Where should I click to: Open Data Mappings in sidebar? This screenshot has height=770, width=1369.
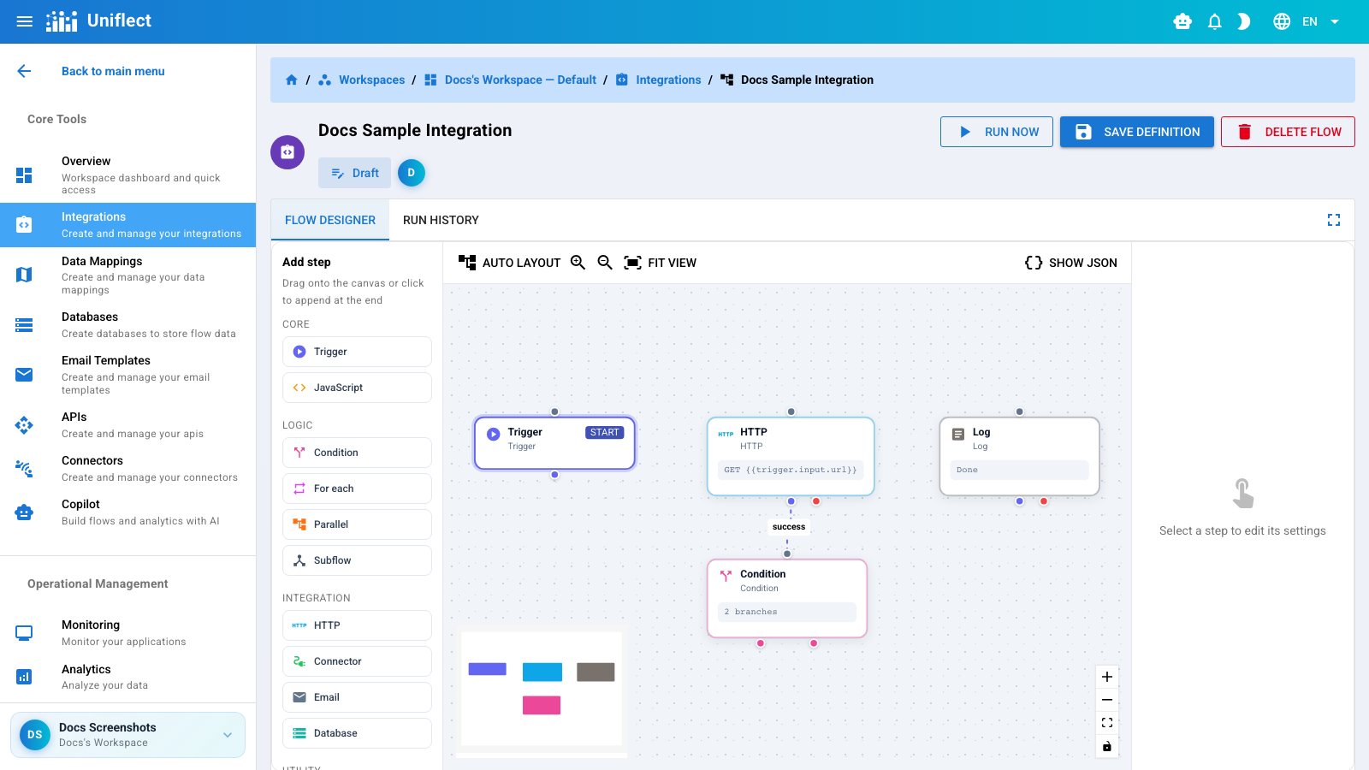pyautogui.click(x=127, y=275)
